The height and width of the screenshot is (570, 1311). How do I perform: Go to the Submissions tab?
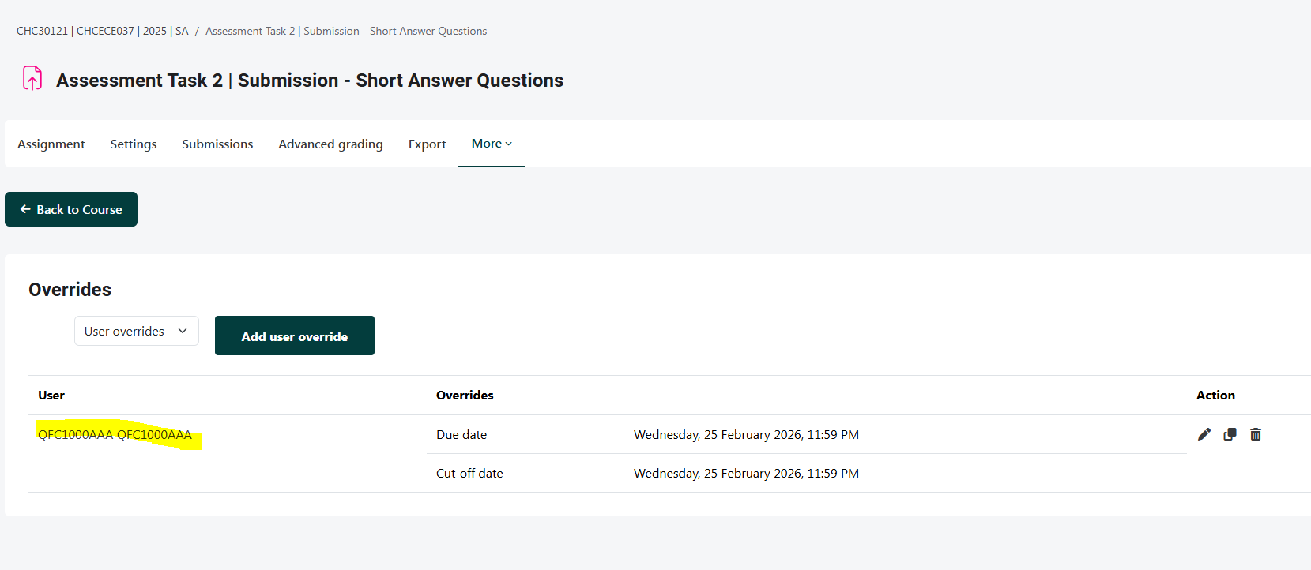pyautogui.click(x=217, y=144)
